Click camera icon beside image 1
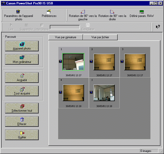The image size is (164, 154). pyautogui.click(x=60, y=61)
